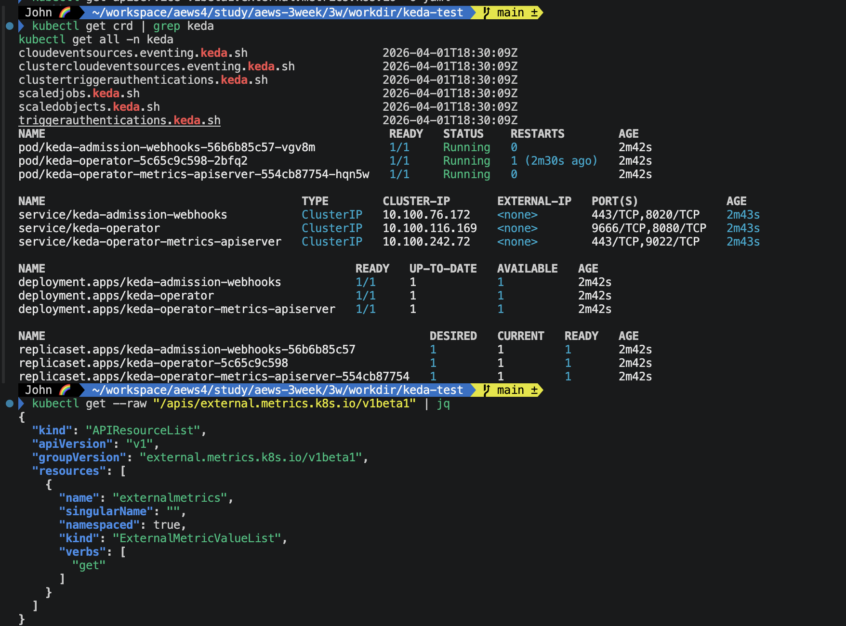Click the 'jq' command word
Screen dimensions: 846x626
(443, 404)
